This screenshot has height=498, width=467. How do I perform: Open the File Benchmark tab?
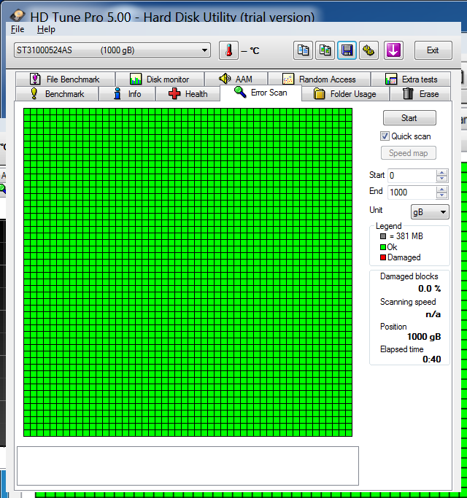click(x=65, y=79)
